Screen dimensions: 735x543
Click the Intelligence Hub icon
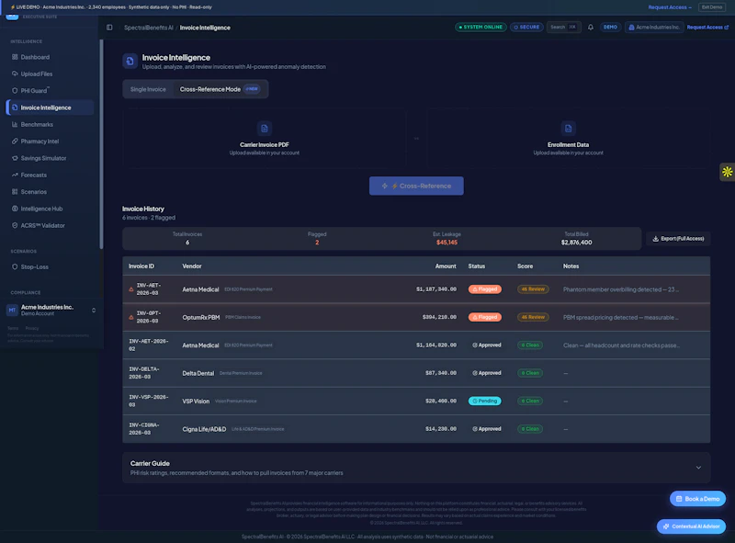click(x=15, y=209)
